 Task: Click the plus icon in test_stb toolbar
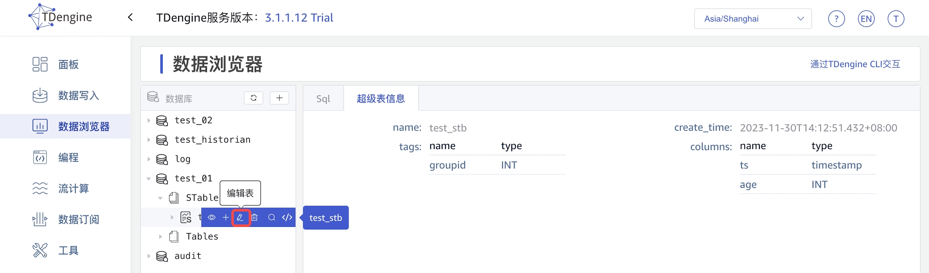click(226, 217)
